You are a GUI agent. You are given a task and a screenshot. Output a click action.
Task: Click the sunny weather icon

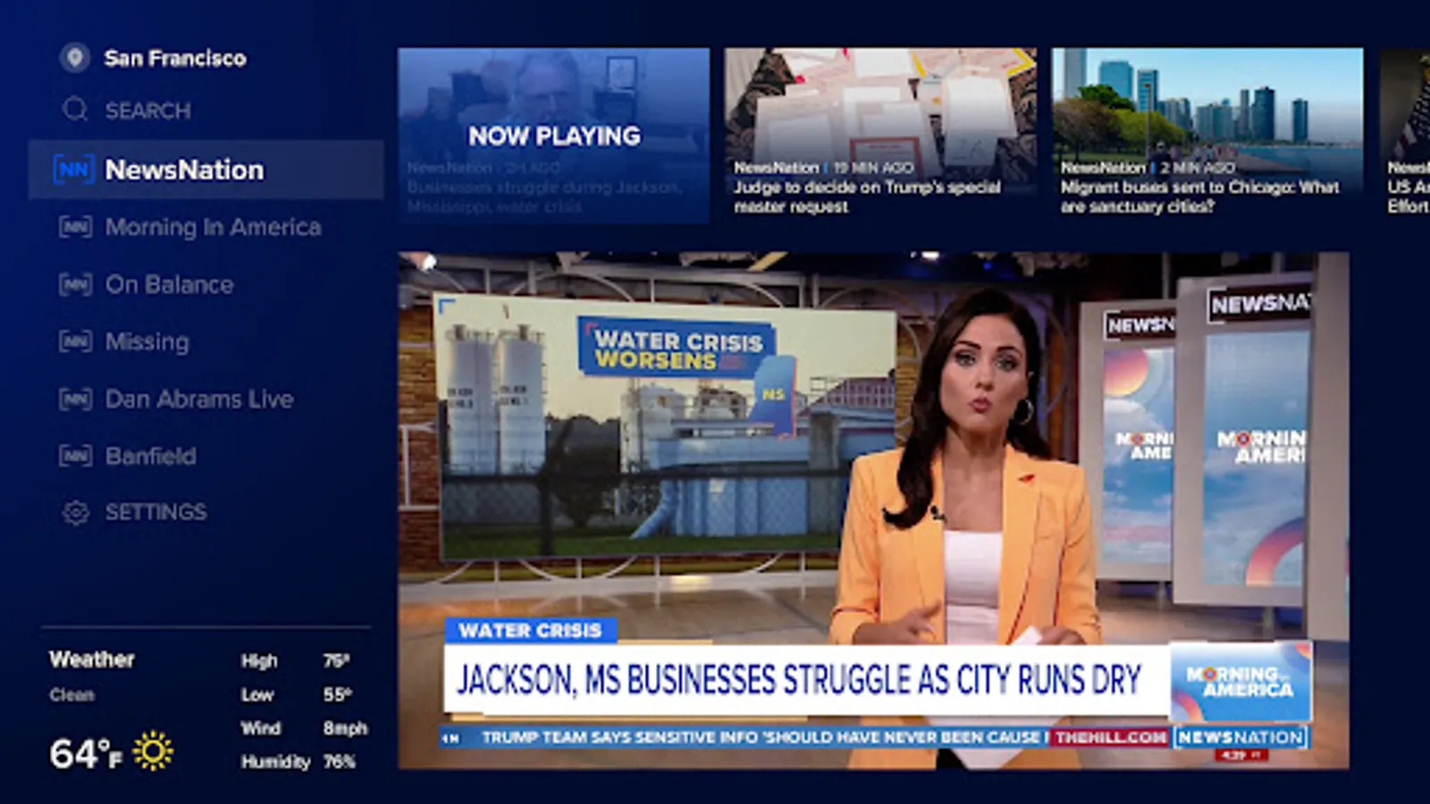pyautogui.click(x=153, y=751)
